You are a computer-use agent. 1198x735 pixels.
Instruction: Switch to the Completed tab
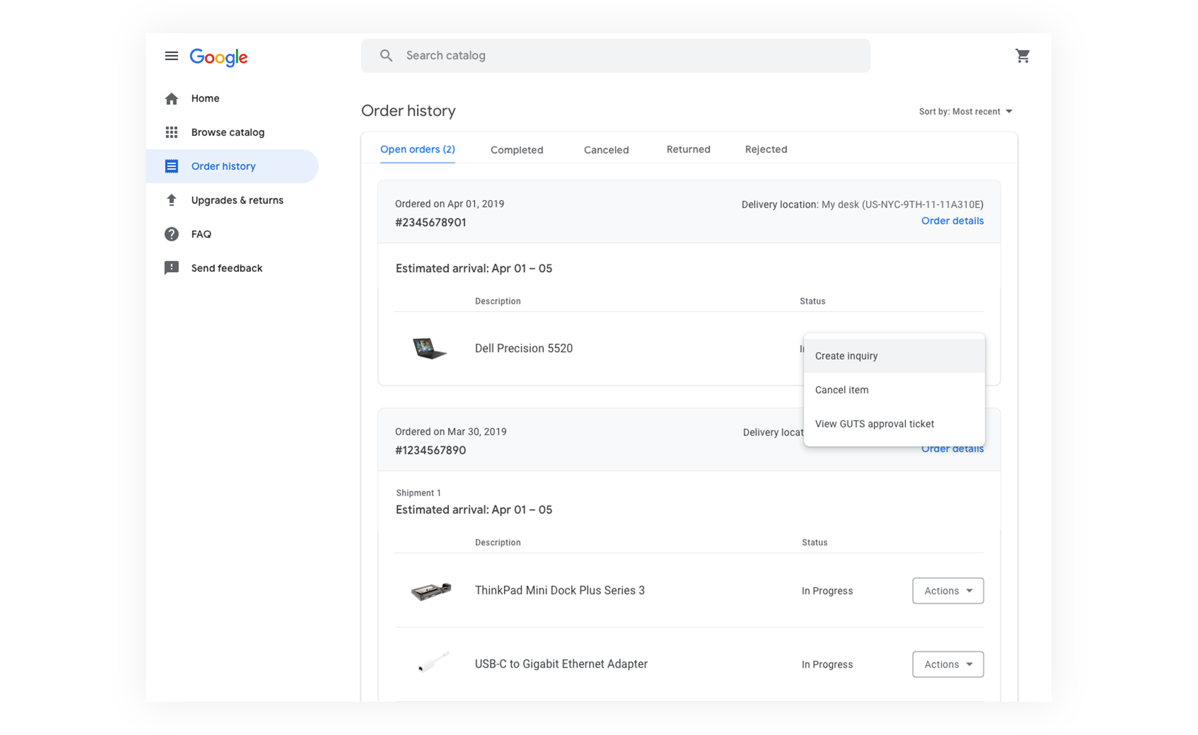click(x=517, y=149)
